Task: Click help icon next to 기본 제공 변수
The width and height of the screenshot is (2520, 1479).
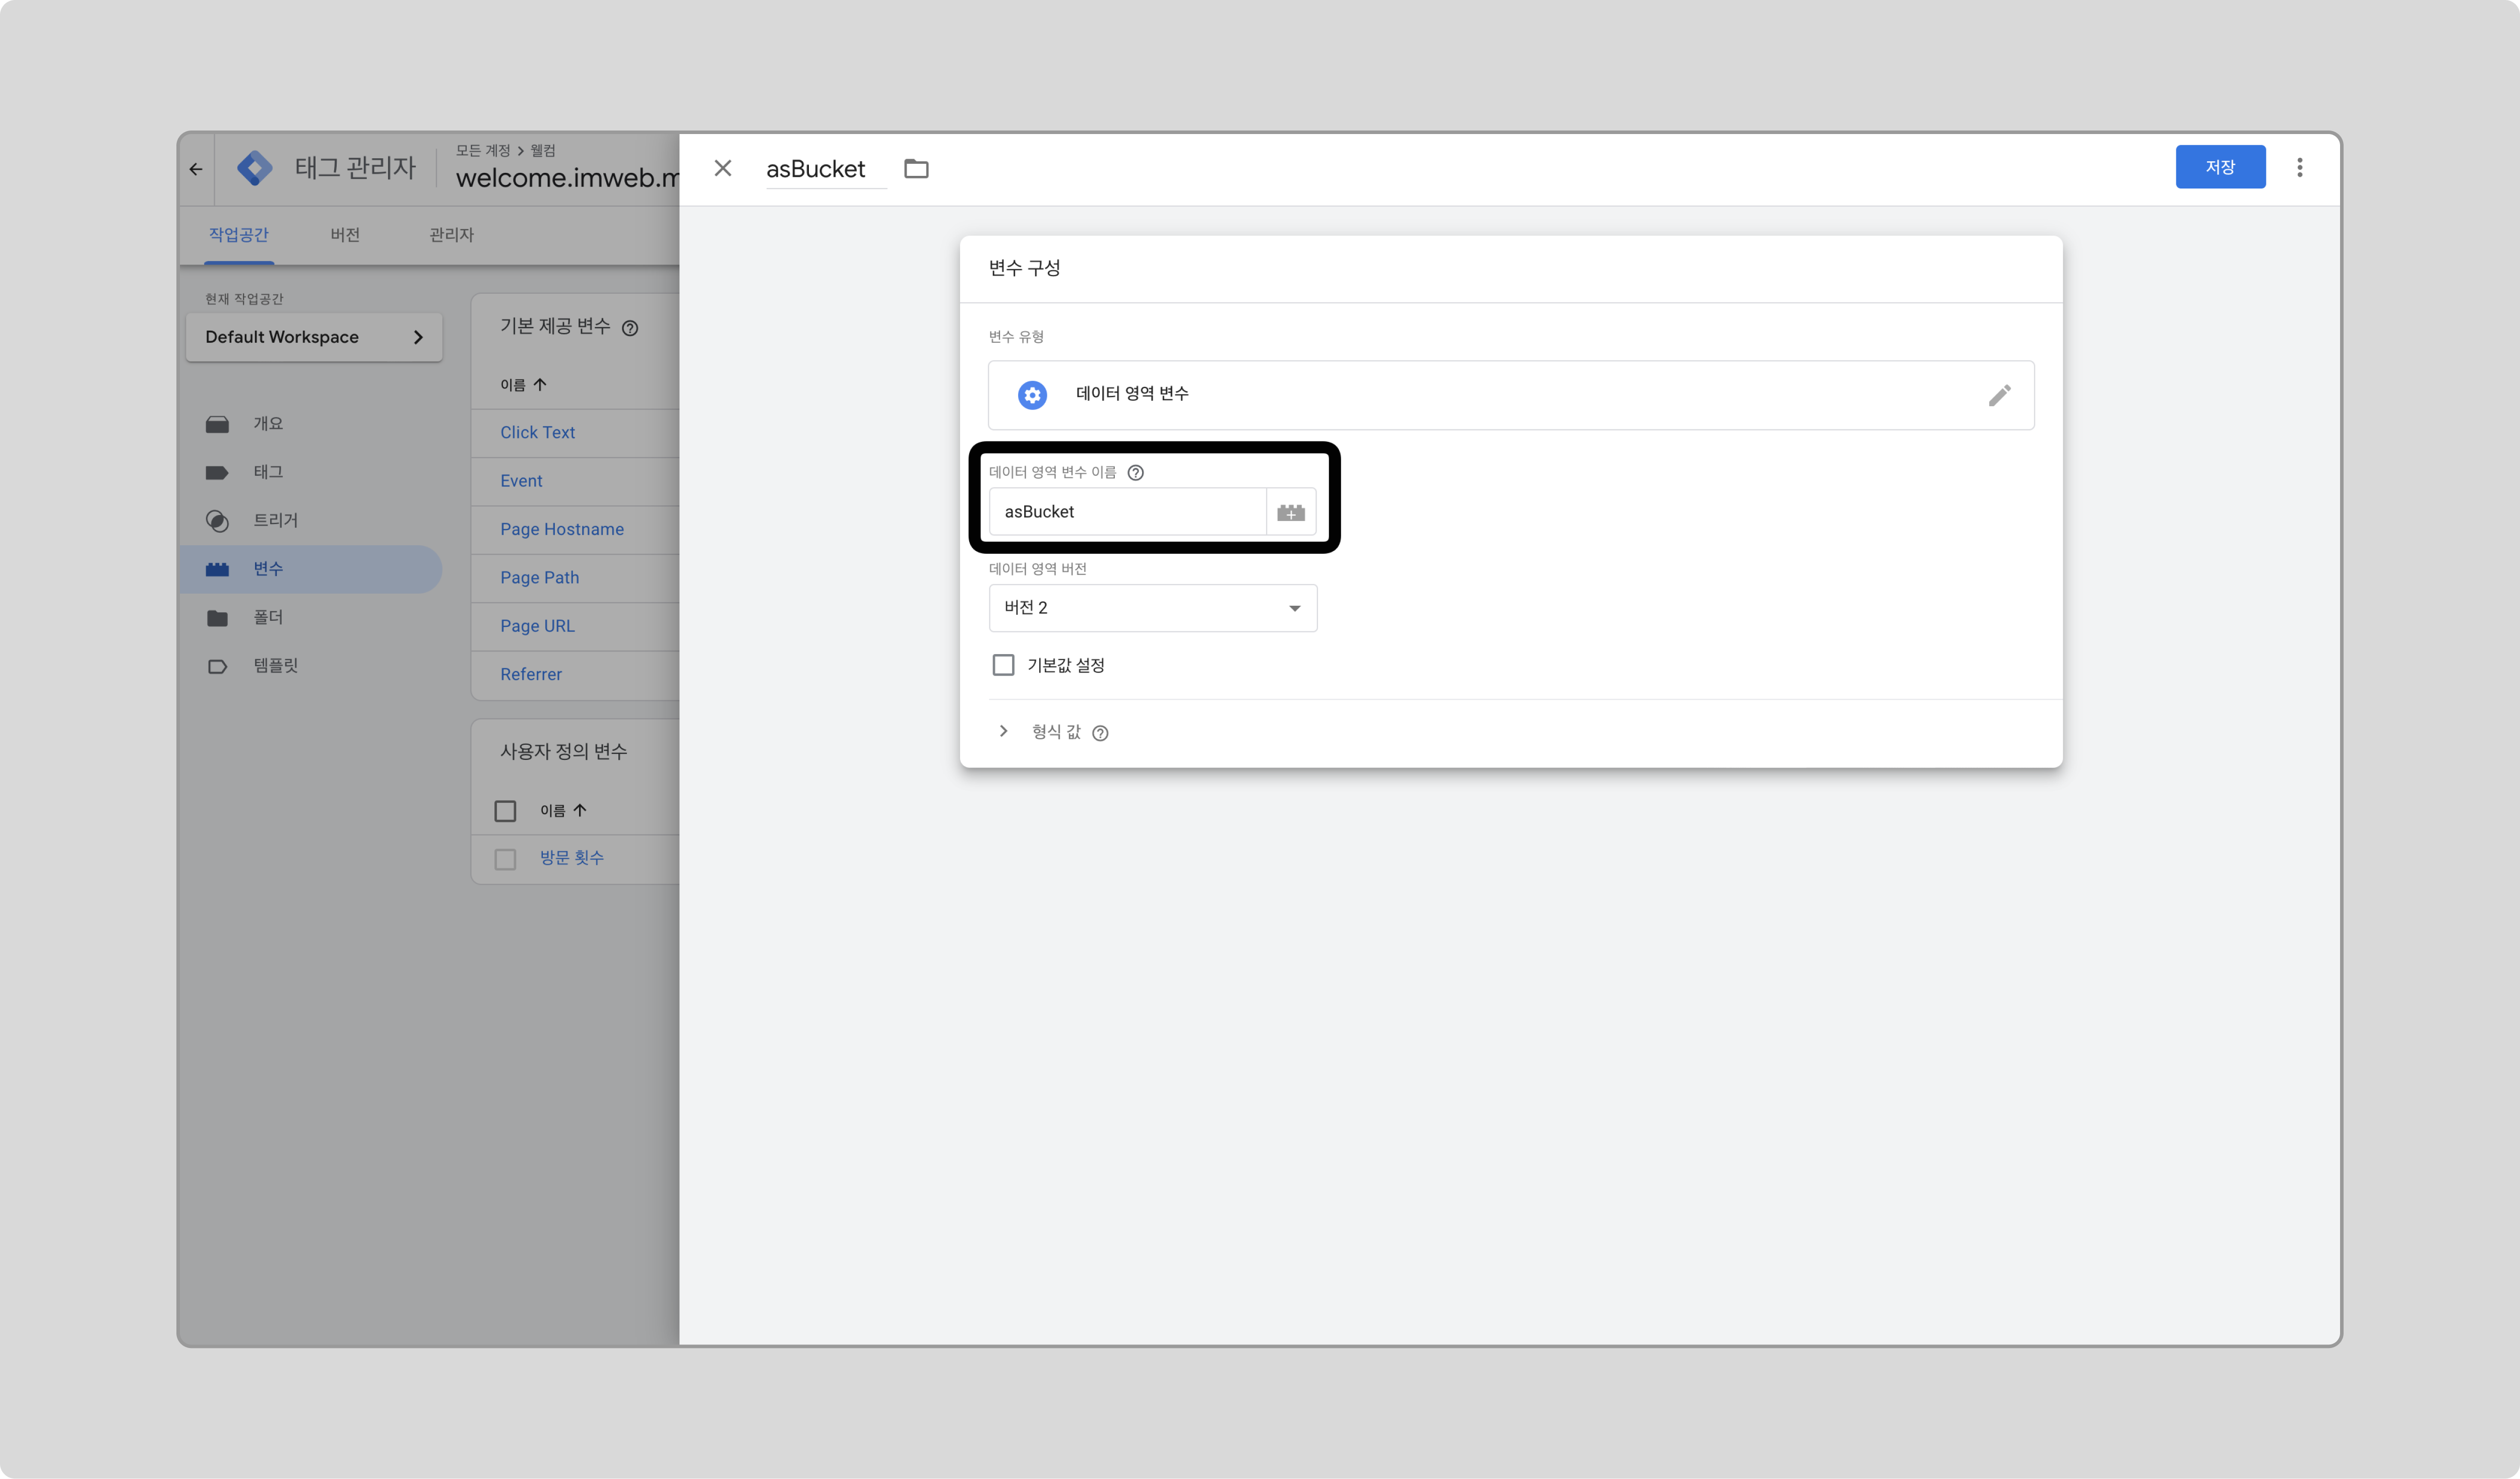Action: pyautogui.click(x=630, y=328)
